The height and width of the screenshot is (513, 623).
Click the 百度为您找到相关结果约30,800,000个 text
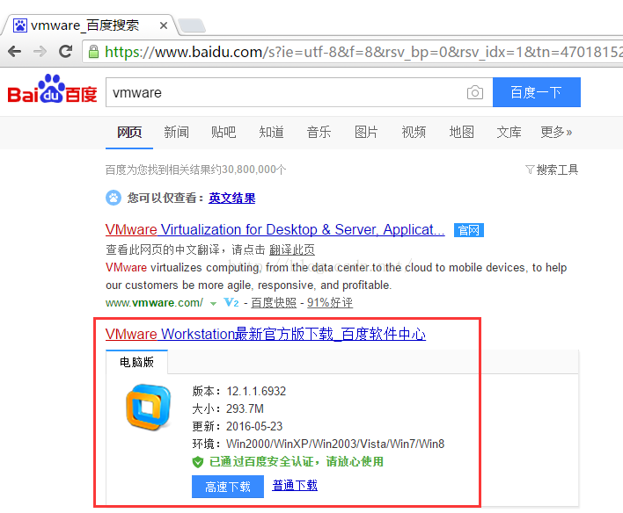click(195, 170)
